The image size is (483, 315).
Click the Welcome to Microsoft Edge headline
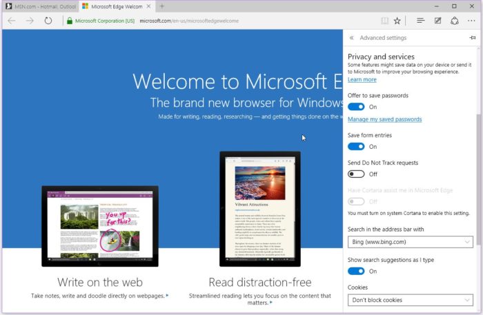coord(237,81)
